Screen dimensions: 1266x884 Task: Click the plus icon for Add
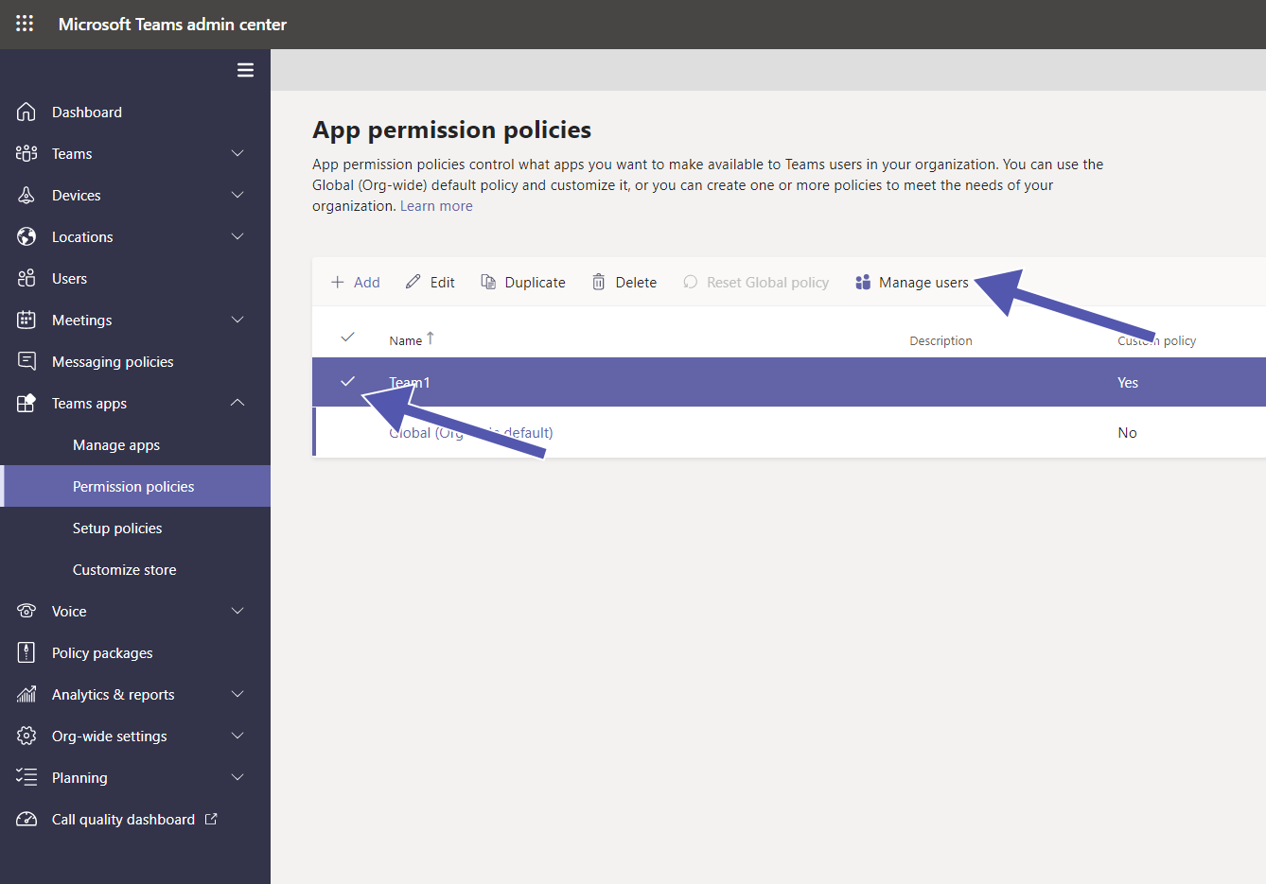338,282
